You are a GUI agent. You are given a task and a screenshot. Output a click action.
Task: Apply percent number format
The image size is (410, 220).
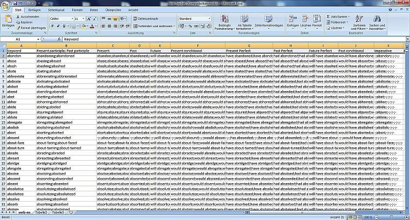(190, 26)
